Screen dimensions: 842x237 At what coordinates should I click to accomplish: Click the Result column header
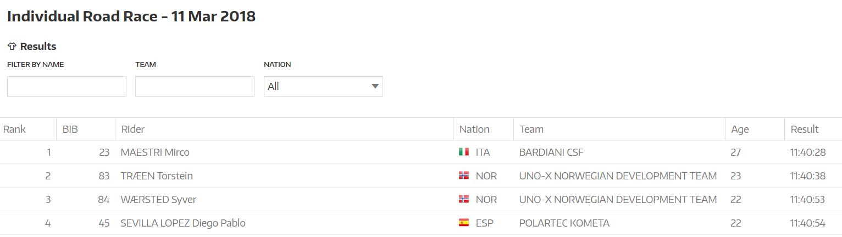pos(805,129)
